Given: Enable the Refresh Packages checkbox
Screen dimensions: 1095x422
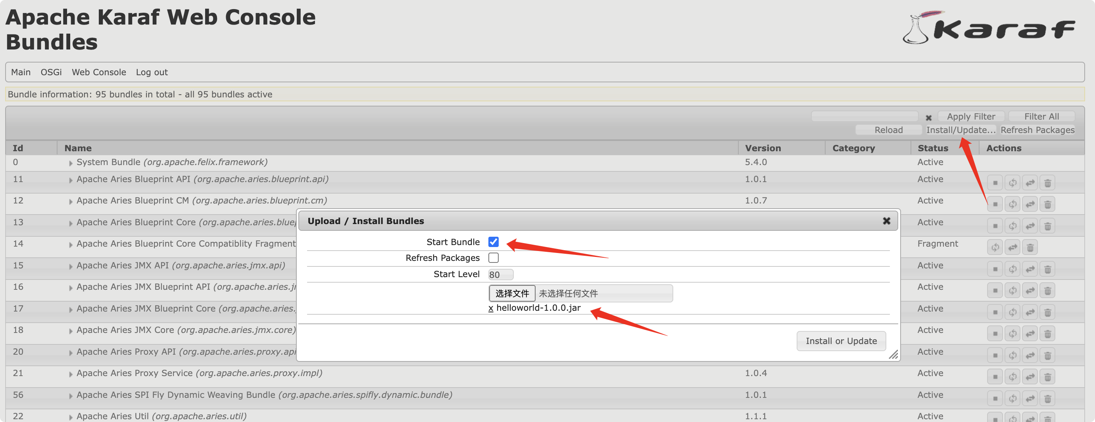Looking at the screenshot, I should [x=493, y=257].
